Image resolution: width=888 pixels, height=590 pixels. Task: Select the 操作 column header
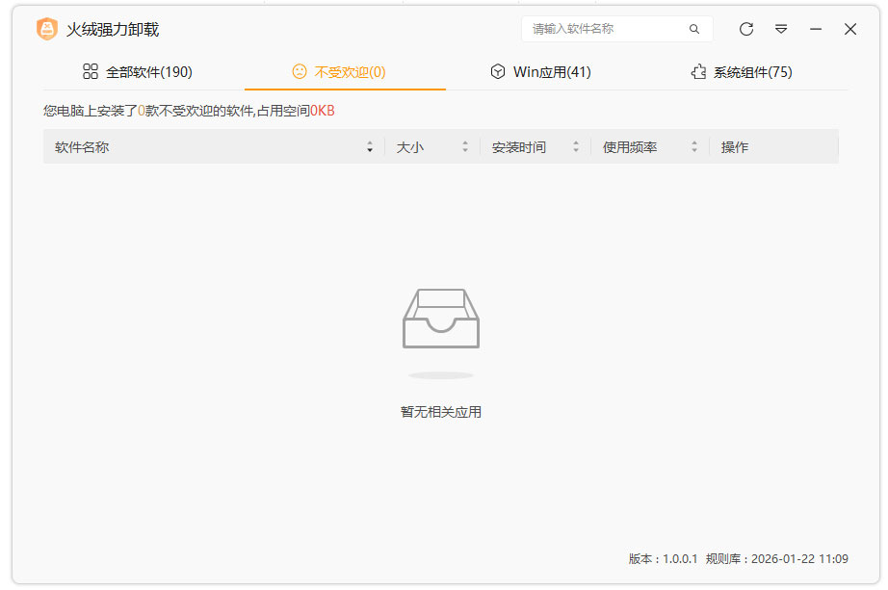(736, 146)
